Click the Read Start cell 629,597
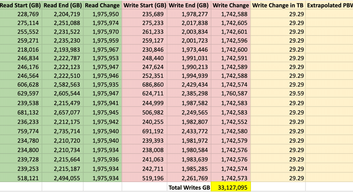This screenshot has height=192, width=353. coord(21,93)
